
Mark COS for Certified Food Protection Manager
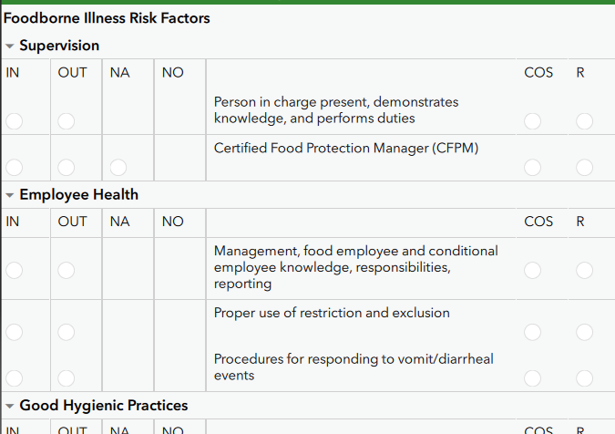click(x=532, y=168)
